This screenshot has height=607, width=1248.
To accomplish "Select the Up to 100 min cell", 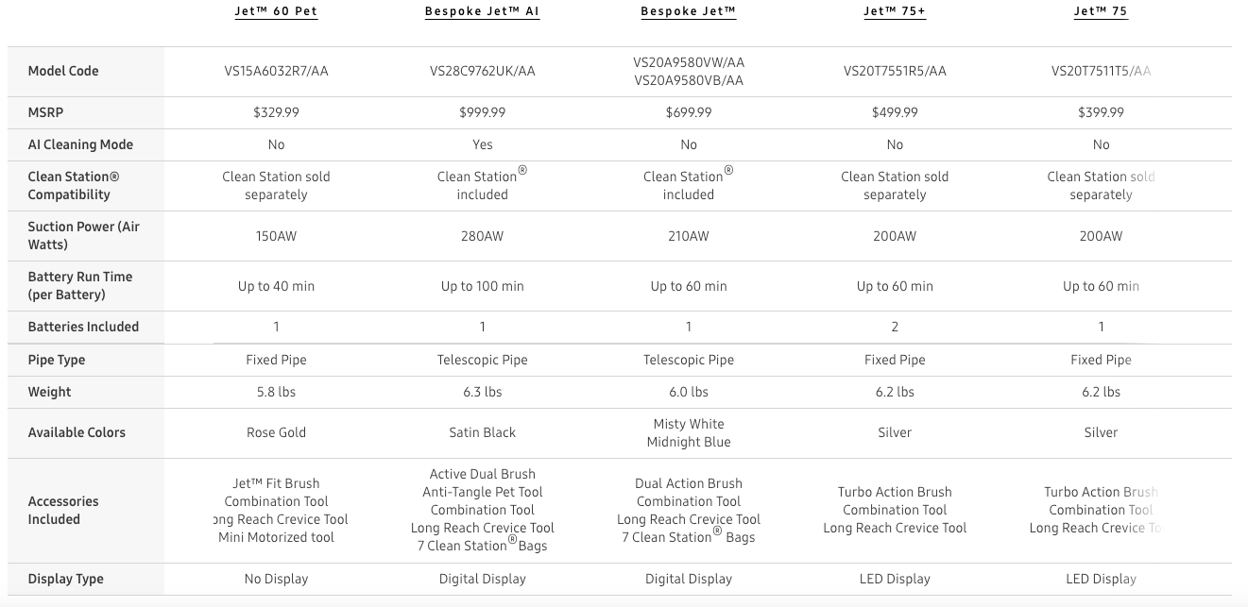I will point(482,286).
